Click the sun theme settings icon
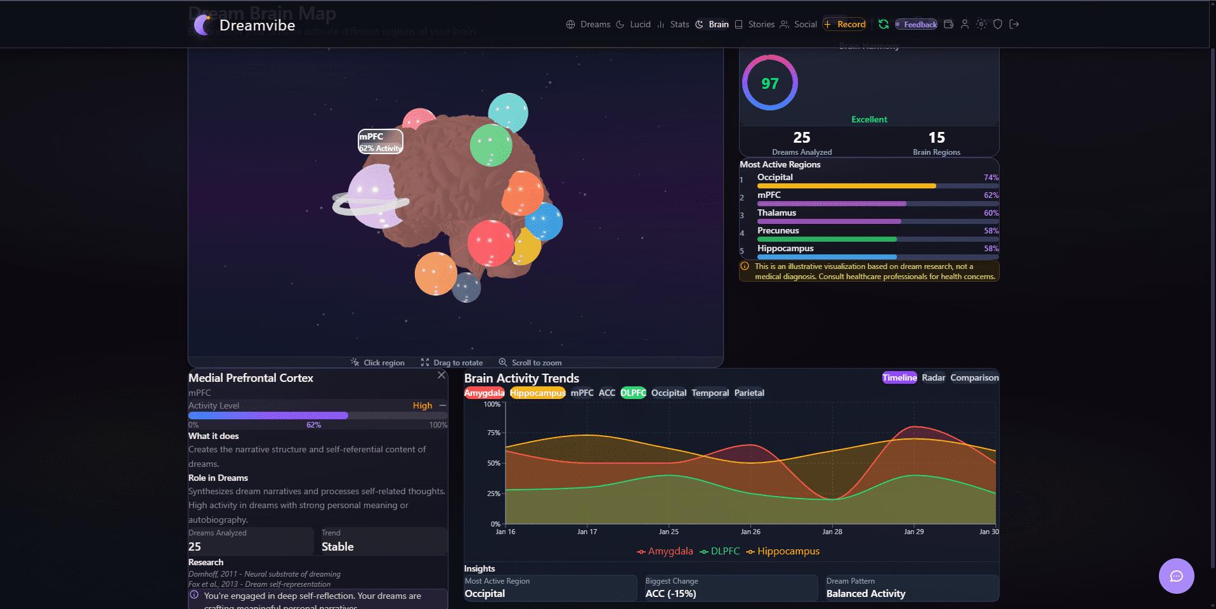 (981, 24)
